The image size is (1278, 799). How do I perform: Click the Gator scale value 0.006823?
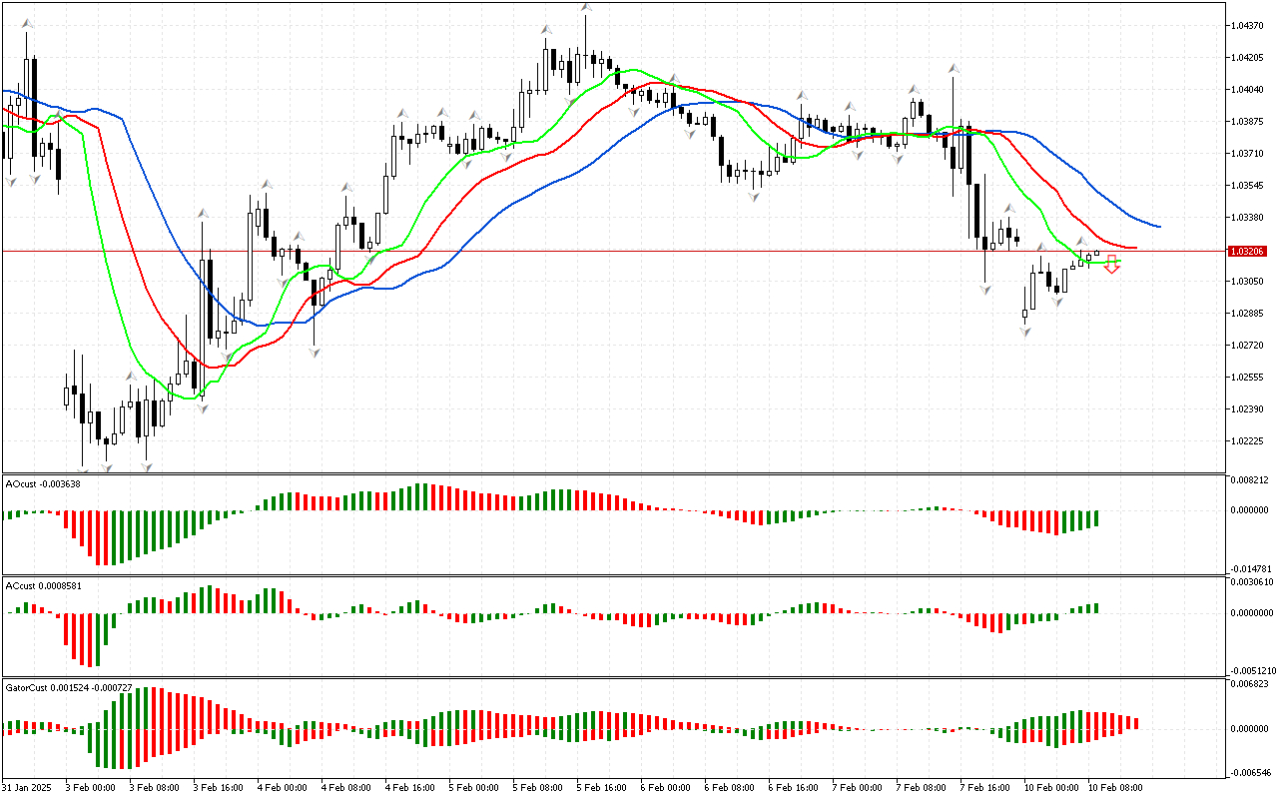[x=1251, y=684]
